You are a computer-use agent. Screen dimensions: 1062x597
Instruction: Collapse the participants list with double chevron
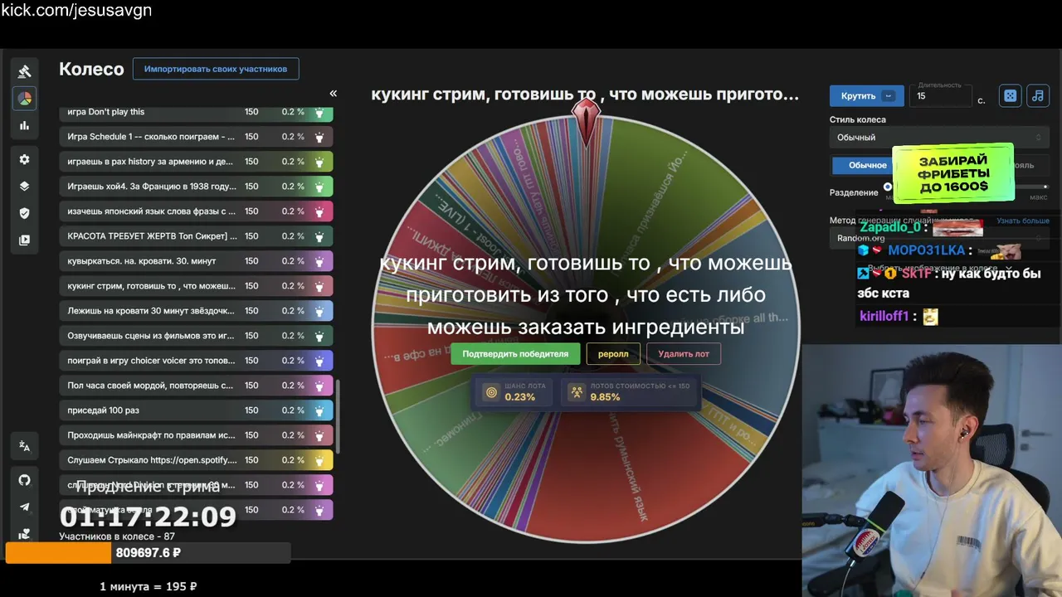(333, 94)
